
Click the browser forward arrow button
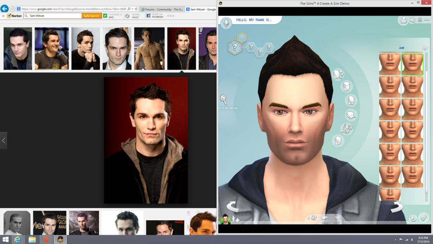click(12, 9)
